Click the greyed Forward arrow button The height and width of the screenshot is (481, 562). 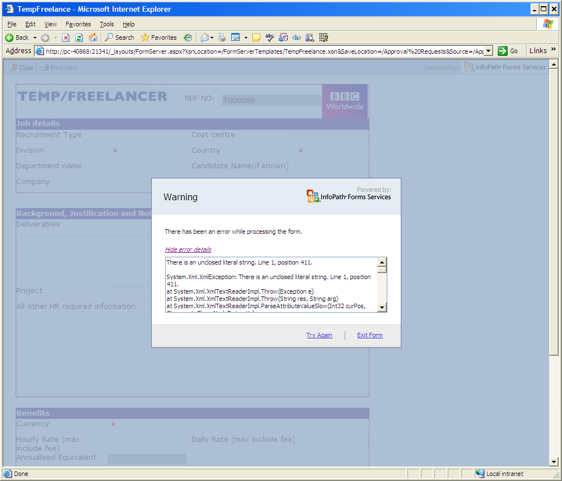tap(45, 37)
